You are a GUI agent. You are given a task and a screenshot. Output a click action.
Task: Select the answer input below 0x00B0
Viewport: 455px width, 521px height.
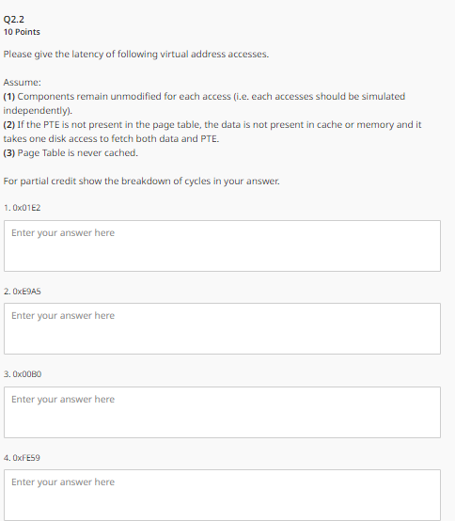click(x=222, y=412)
